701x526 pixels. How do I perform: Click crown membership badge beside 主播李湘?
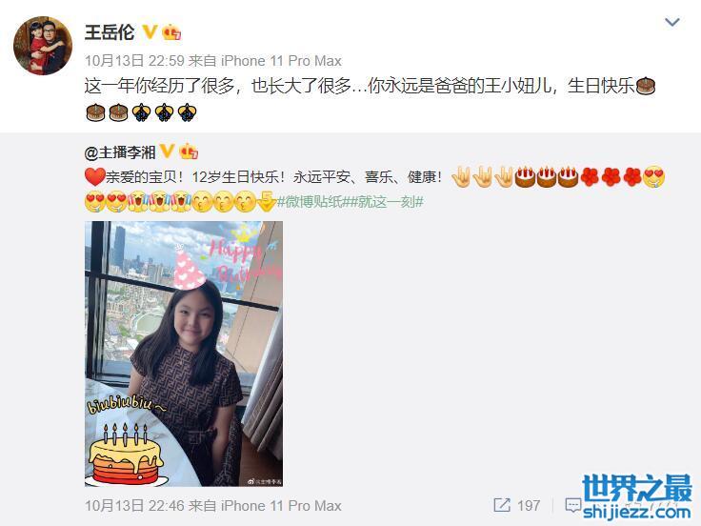click(x=189, y=152)
